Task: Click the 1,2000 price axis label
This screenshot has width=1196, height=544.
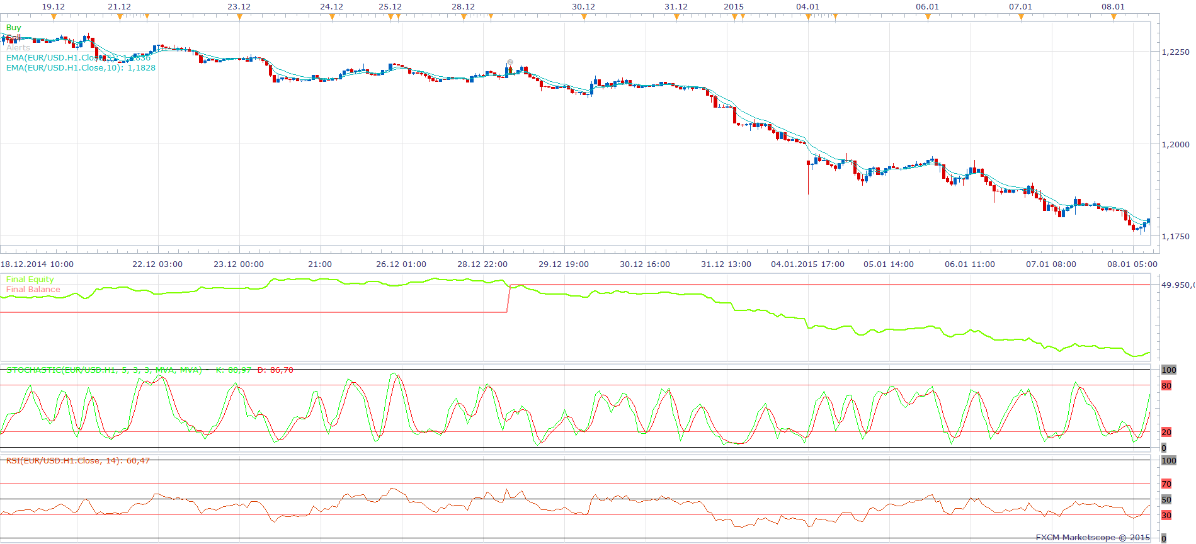Action: [1175, 144]
